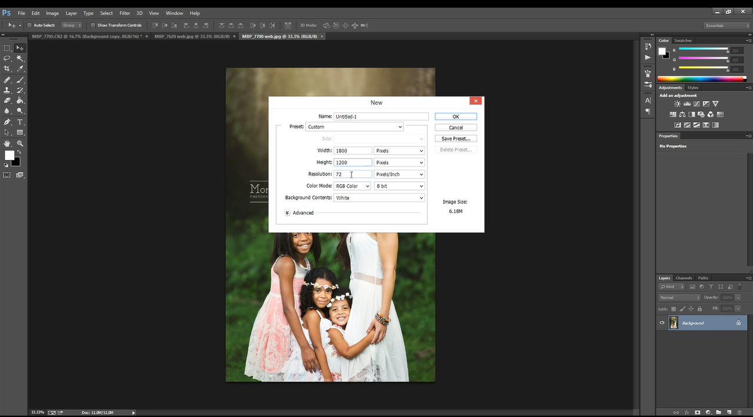Switch to the Channels tab
The height and width of the screenshot is (417, 753).
click(684, 278)
